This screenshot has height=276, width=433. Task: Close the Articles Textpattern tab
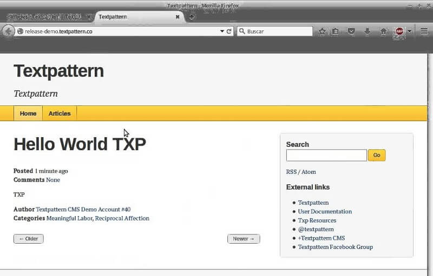click(x=89, y=17)
